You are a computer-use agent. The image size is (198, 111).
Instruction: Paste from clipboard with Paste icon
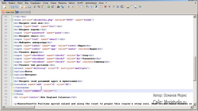tap(43, 7)
